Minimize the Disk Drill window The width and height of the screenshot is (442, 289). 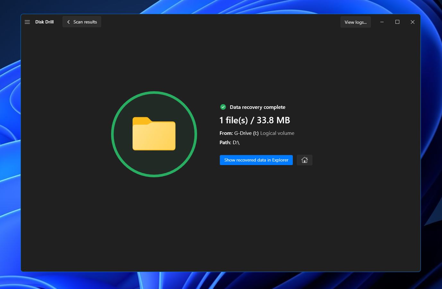coord(382,22)
